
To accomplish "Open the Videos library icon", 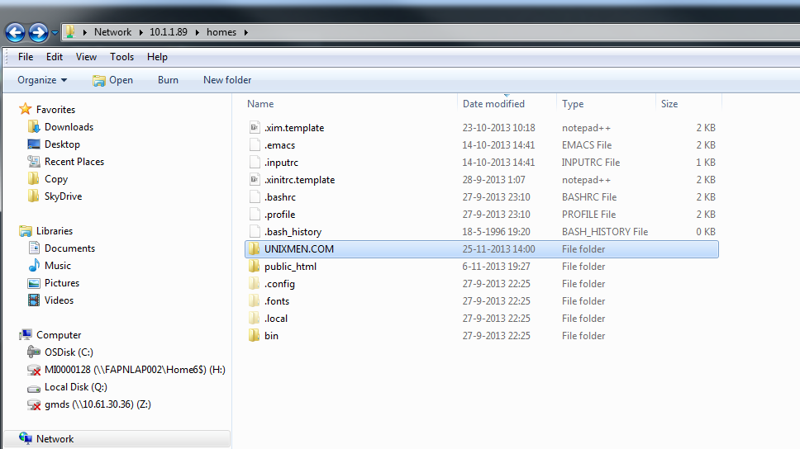I will click(34, 300).
